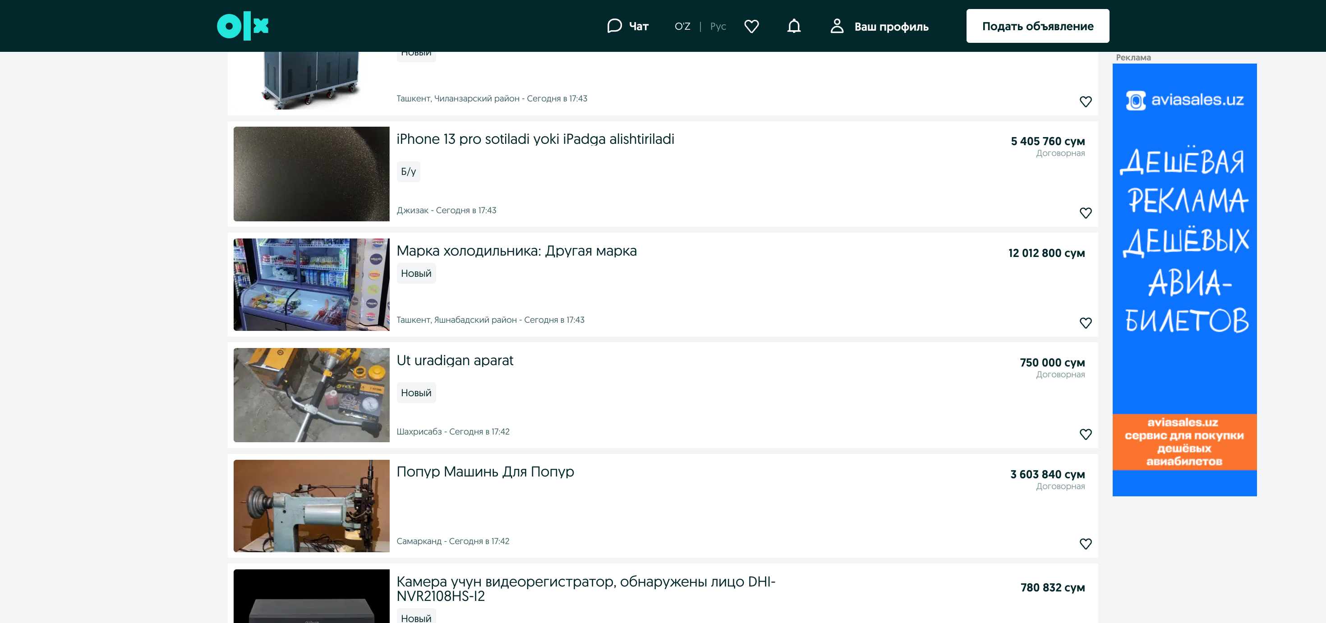This screenshot has width=1326, height=623.
Task: Click price 3 603 840 сум
Action: pos(1048,474)
